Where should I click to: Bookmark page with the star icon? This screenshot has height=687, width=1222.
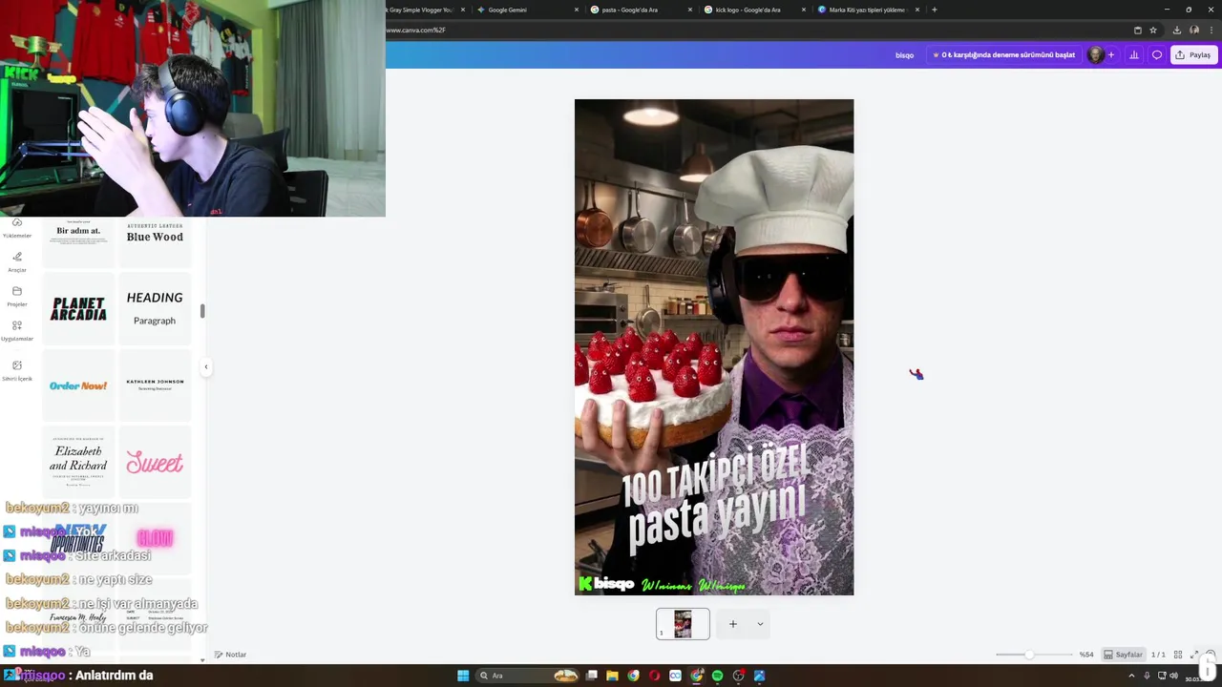1153,31
